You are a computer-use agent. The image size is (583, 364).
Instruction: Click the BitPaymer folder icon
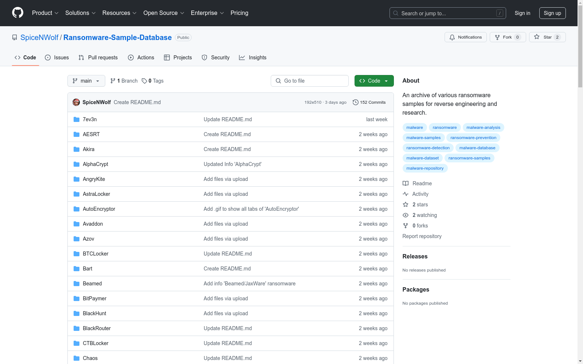coord(77,298)
